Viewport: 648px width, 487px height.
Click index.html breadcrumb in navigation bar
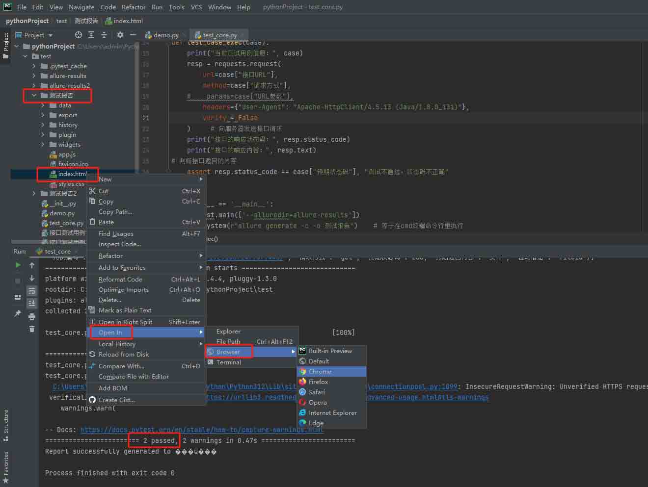click(x=124, y=21)
